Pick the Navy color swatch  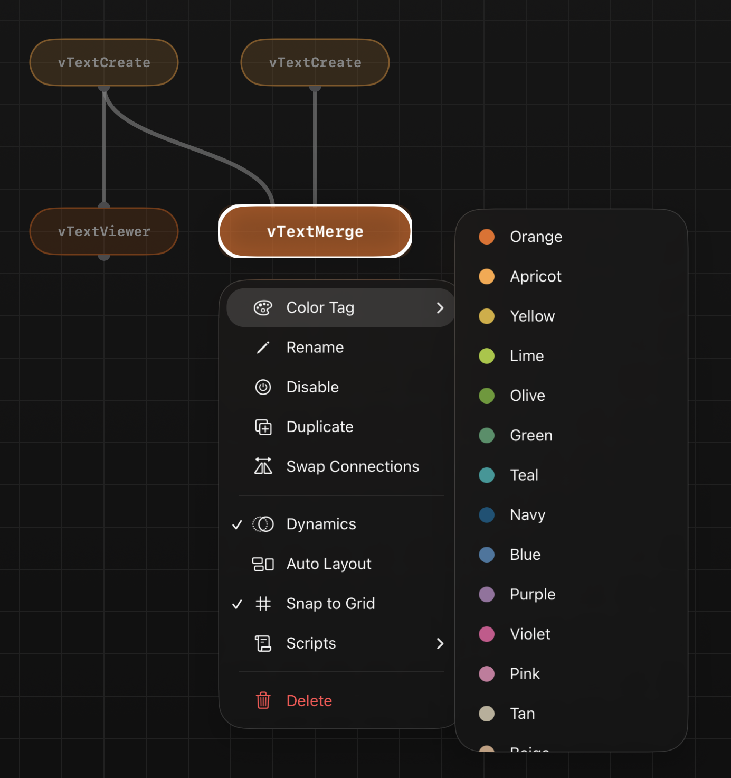(x=487, y=515)
